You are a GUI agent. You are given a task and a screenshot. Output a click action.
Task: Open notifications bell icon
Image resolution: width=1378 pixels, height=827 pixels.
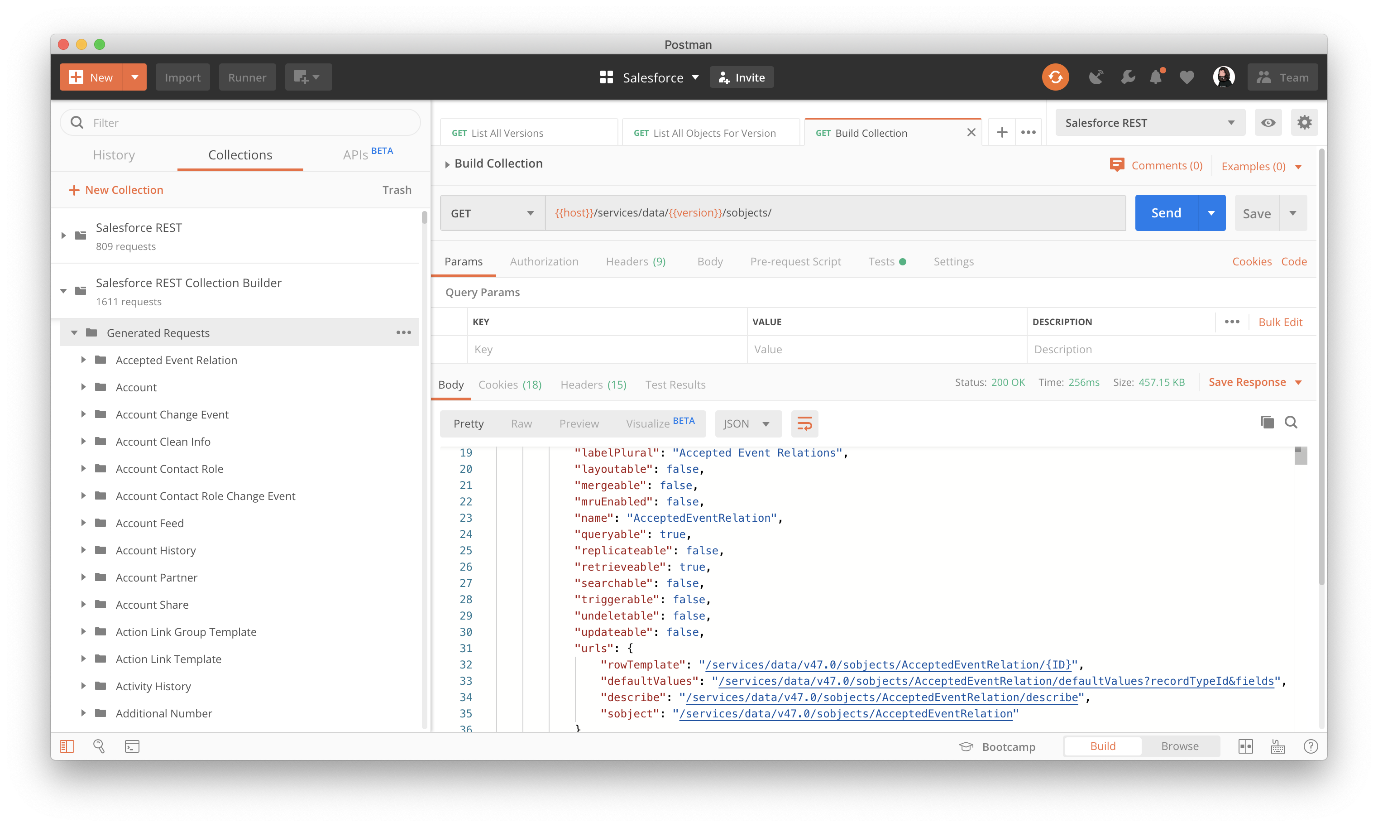point(1156,77)
